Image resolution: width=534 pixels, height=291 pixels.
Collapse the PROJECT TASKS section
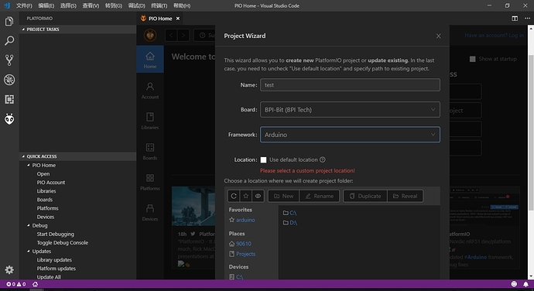tap(77, 29)
